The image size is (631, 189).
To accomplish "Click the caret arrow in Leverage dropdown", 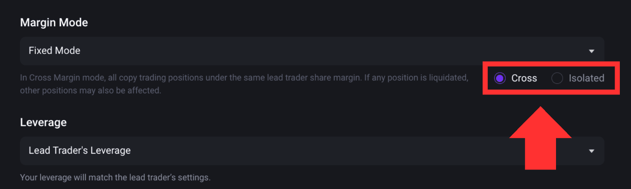I will pos(592,151).
